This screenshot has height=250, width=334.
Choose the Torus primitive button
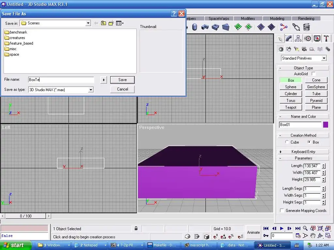291,101
